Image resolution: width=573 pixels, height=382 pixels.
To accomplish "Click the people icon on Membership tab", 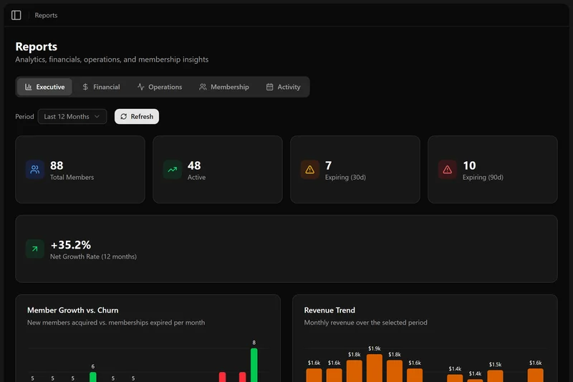I will pos(203,87).
